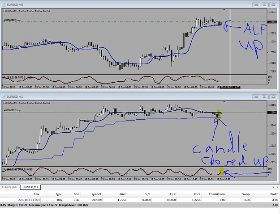Viewport: 280px width, 214px height.
Task: Select the current price cell 1.2256 in table
Action: pos(196,200)
